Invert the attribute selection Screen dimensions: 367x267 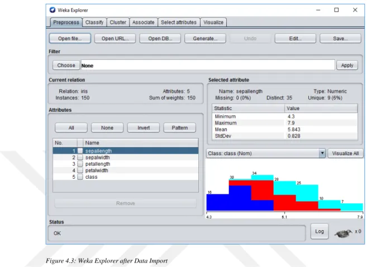point(144,128)
